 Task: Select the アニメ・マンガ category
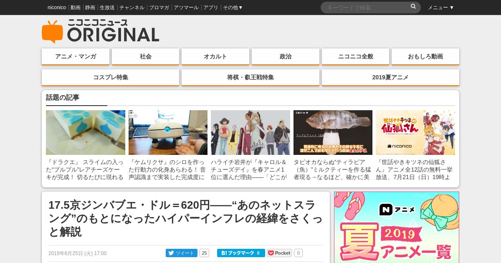tap(76, 56)
